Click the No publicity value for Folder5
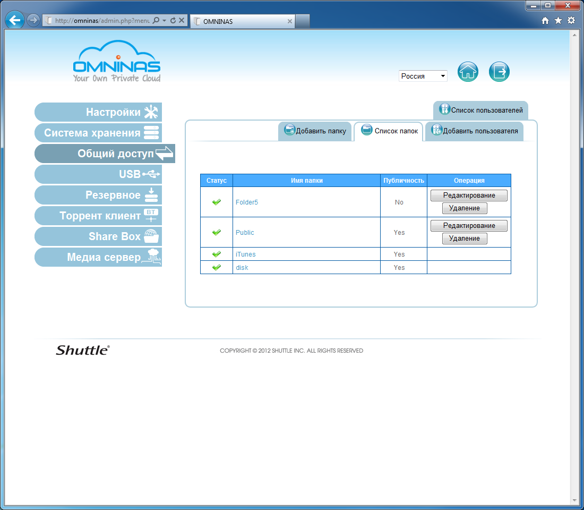The image size is (584, 510). pos(399,202)
